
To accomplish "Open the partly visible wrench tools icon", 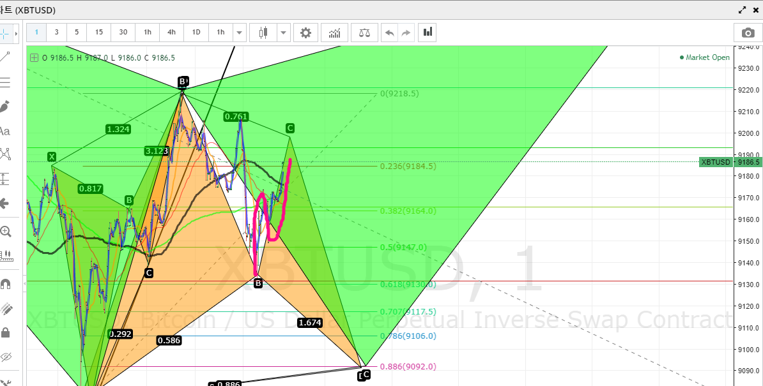I will click(x=5, y=382).
